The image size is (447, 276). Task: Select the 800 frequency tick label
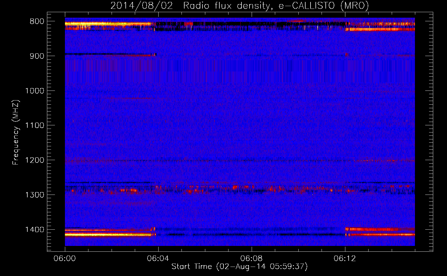point(37,22)
